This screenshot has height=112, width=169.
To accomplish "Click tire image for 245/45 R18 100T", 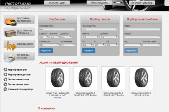I will click(x=85, y=78).
